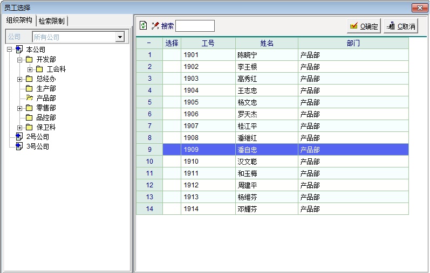Viewport: 430px width, 273px height.
Task: Click the 生产部 folder icon
Action: click(29, 88)
